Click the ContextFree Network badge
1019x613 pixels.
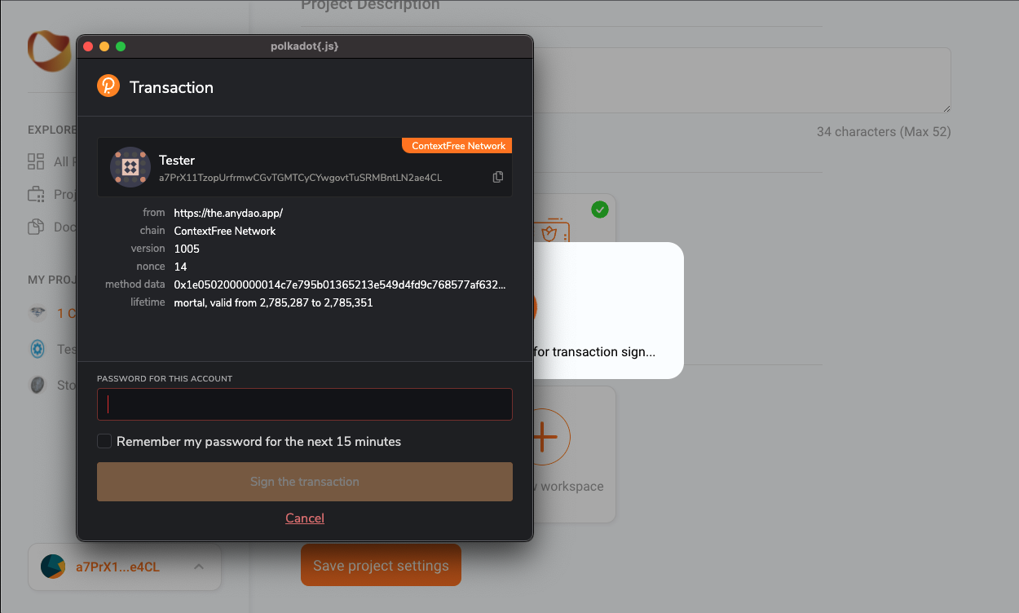457,146
